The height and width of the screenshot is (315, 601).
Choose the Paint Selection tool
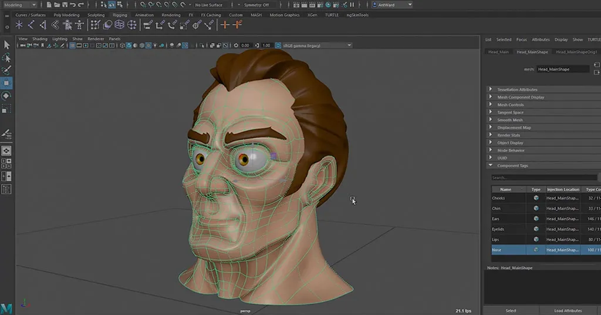(x=6, y=70)
